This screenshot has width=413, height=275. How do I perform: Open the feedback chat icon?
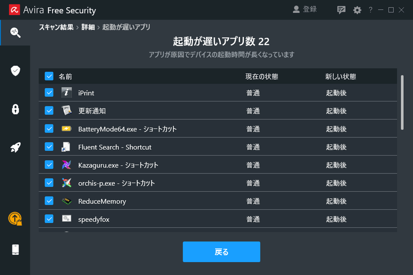[x=342, y=10]
